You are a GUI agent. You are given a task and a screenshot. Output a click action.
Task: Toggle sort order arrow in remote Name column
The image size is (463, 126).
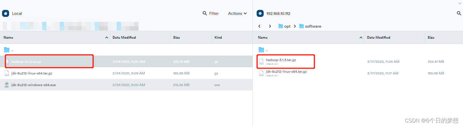[x=361, y=38]
